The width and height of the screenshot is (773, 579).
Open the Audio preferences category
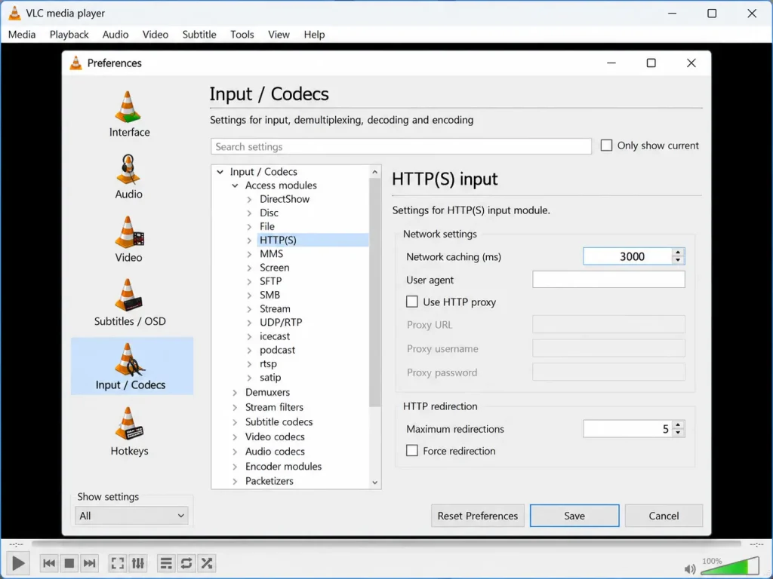pyautogui.click(x=128, y=176)
